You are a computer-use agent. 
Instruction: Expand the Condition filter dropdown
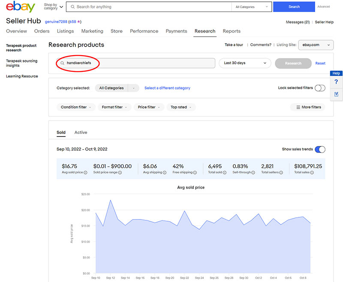pyautogui.click(x=76, y=107)
